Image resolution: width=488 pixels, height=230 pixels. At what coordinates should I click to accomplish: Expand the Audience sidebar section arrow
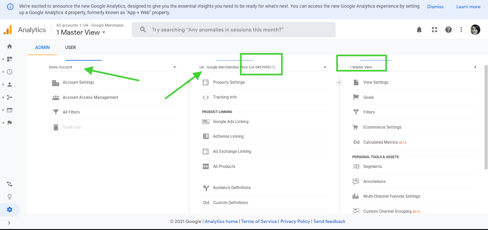3,84
